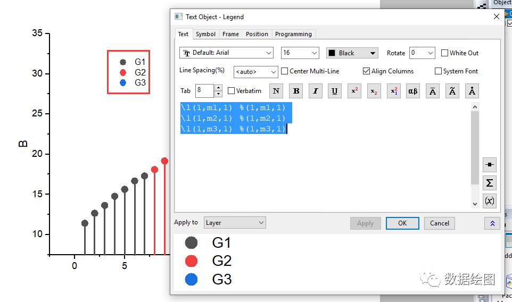Enable the System Font checkbox
The height and width of the screenshot is (302, 512).
click(x=438, y=71)
